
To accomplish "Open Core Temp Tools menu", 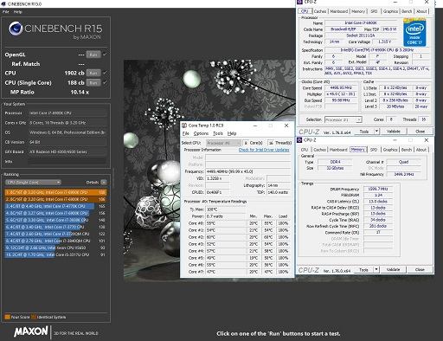I will (x=218, y=133).
